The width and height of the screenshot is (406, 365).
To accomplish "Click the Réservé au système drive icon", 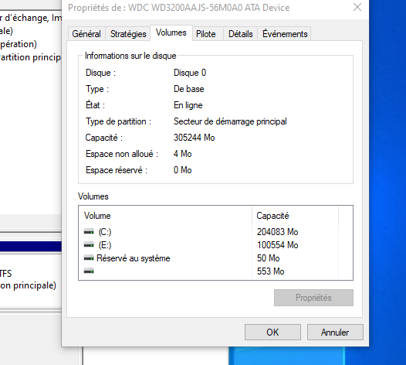I will point(89,258).
